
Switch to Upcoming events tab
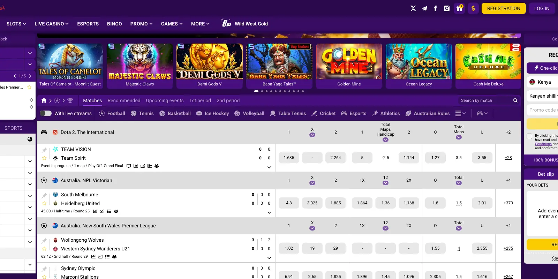[165, 100]
